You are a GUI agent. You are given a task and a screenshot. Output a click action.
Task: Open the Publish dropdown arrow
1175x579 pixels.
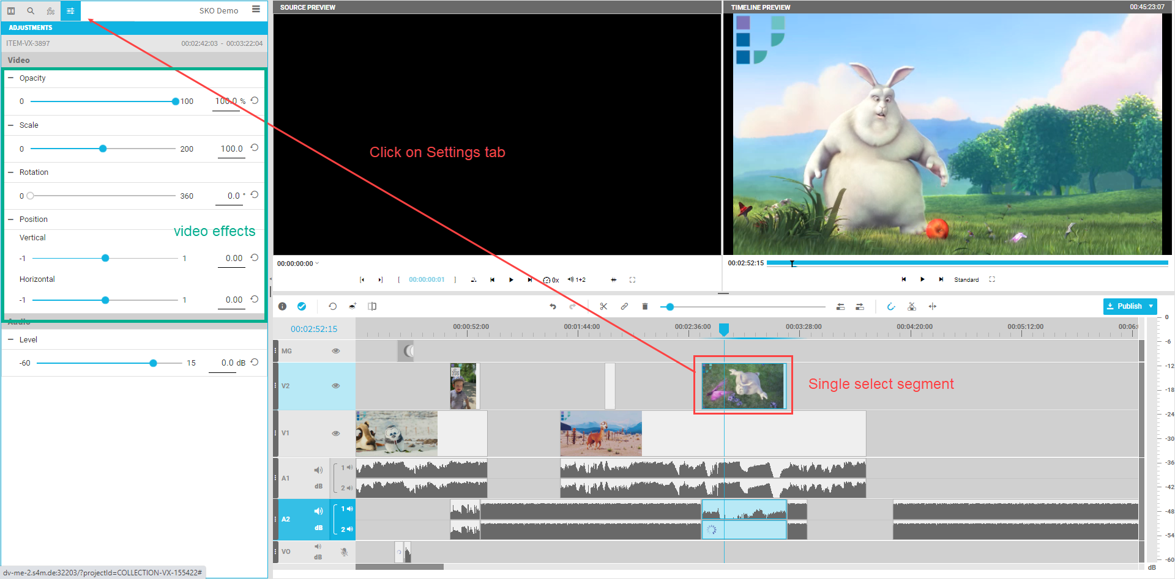pos(1151,306)
